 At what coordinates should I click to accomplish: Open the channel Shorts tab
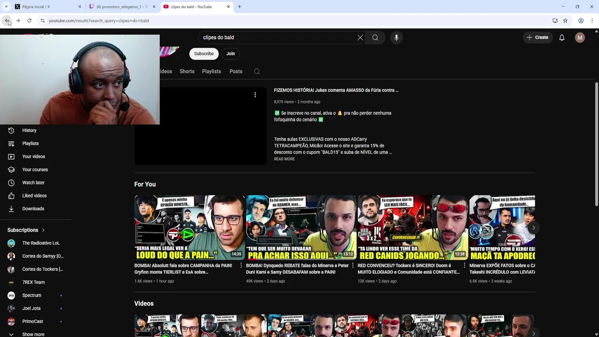[187, 72]
